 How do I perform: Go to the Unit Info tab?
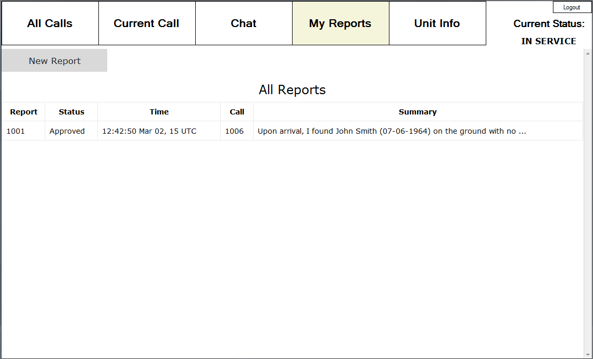point(437,23)
